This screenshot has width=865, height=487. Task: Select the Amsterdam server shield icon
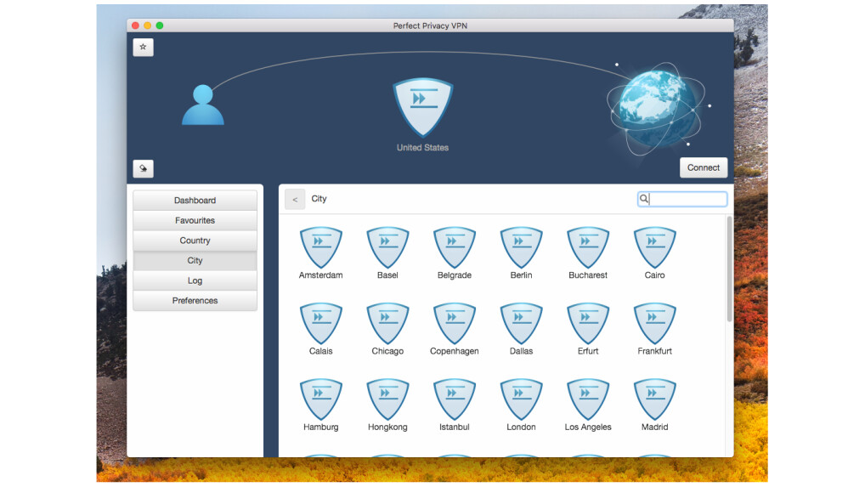320,248
